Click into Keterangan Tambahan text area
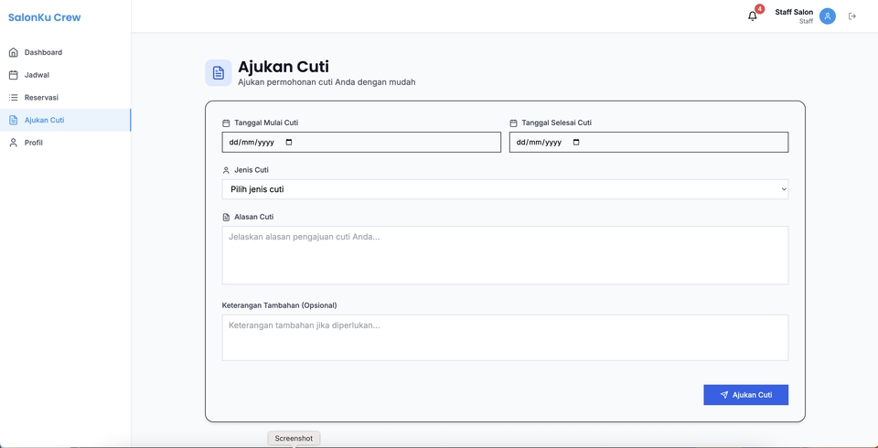Screen dimensions: 878x448 [x=505, y=337]
